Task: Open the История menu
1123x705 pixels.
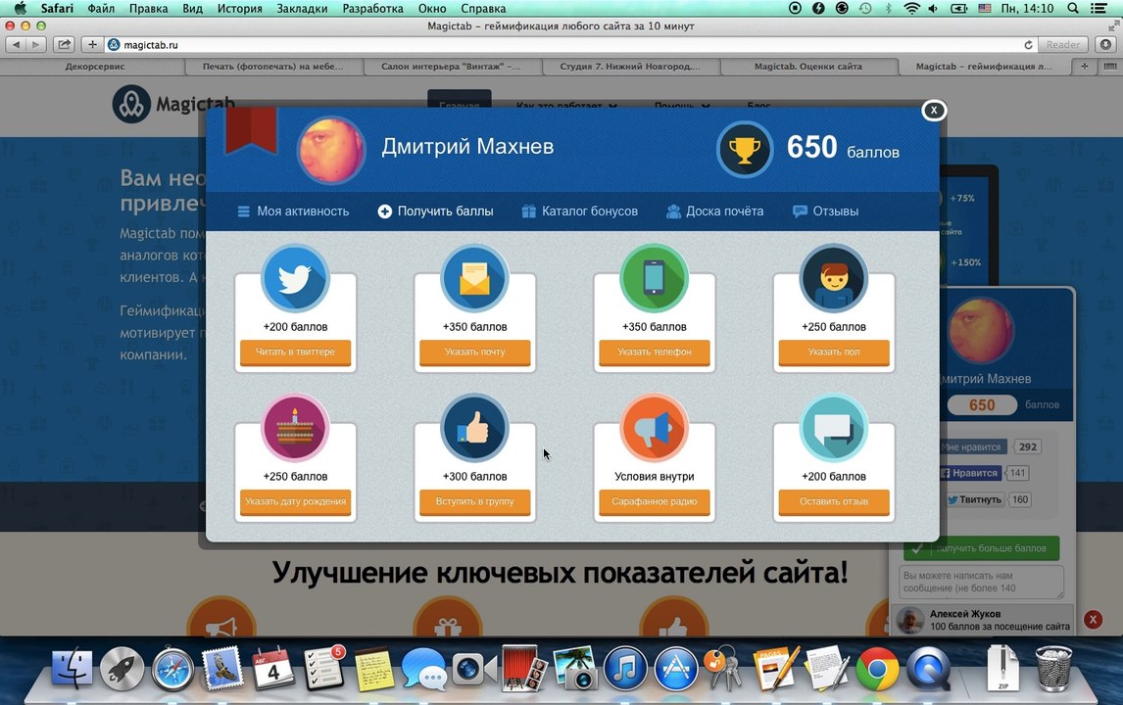Action: point(239,9)
